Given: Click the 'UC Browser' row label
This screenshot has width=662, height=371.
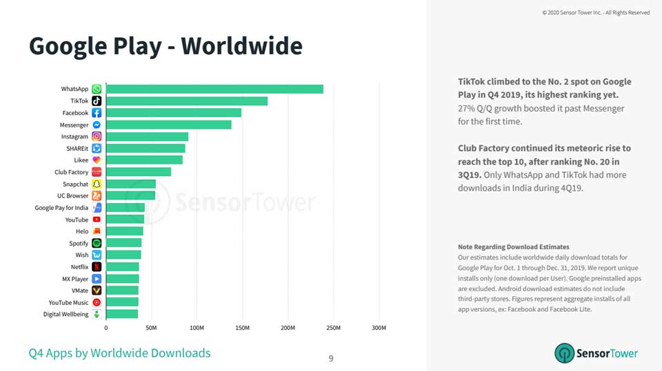Looking at the screenshot, I should pyautogui.click(x=73, y=196).
